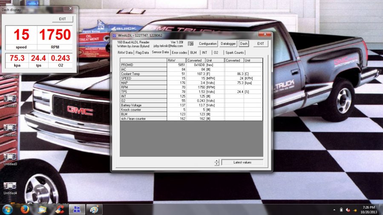Show hidden system tray icons
Image resolution: width=383 pixels, height=215 pixels.
(334, 210)
